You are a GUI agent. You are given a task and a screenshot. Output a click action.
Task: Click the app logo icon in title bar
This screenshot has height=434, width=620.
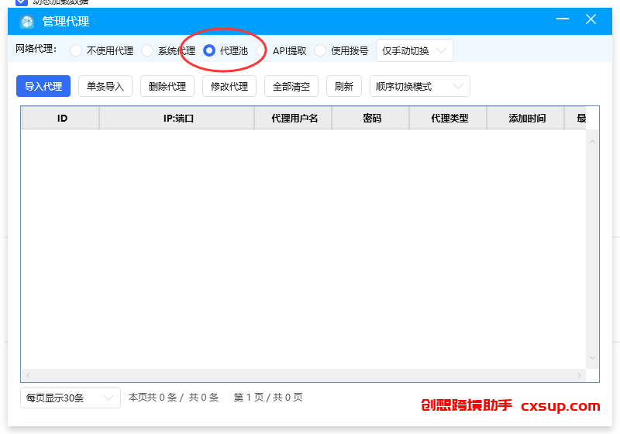(x=27, y=22)
